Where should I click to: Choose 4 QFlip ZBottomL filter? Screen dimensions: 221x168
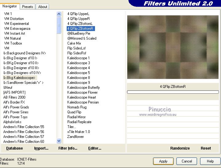pyautogui.click(x=80, y=24)
